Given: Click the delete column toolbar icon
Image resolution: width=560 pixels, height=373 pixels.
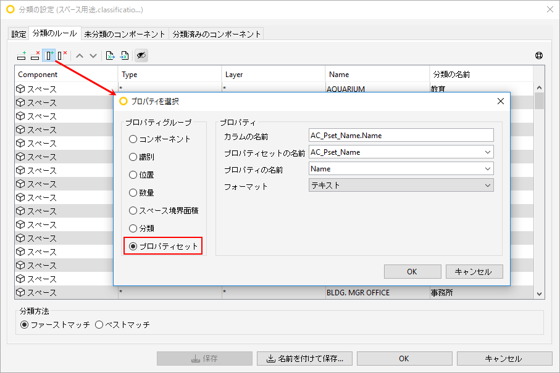Looking at the screenshot, I should pyautogui.click(x=62, y=55).
